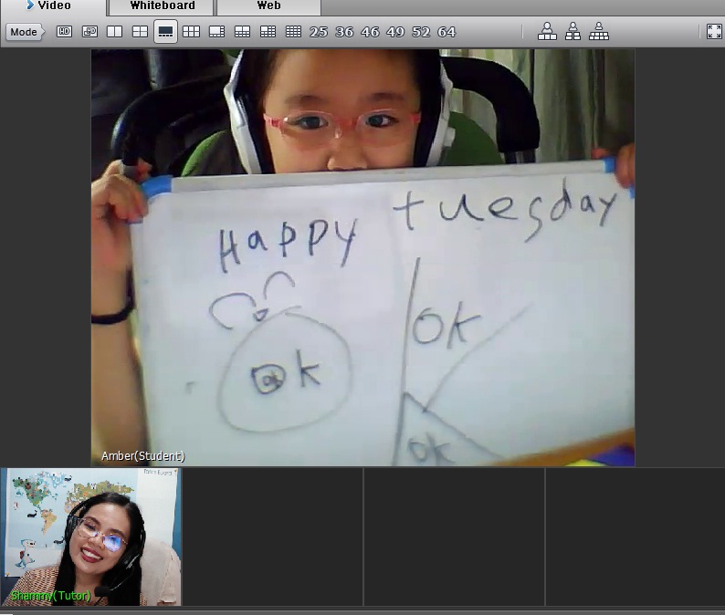Enable HD video mode icon
725x615 pixels.
64,32
